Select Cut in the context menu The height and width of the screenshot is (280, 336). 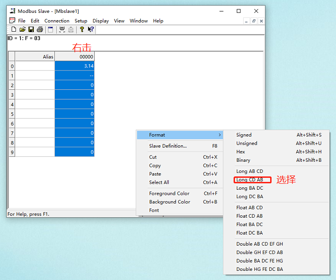click(x=180, y=157)
